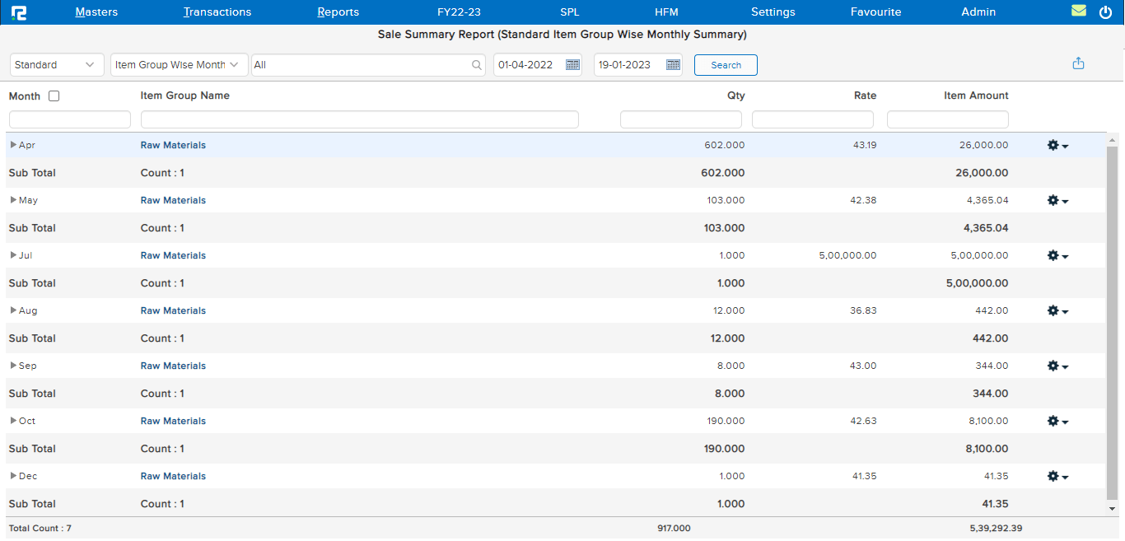Expand the May month row
This screenshot has width=1125, height=541.
13,200
